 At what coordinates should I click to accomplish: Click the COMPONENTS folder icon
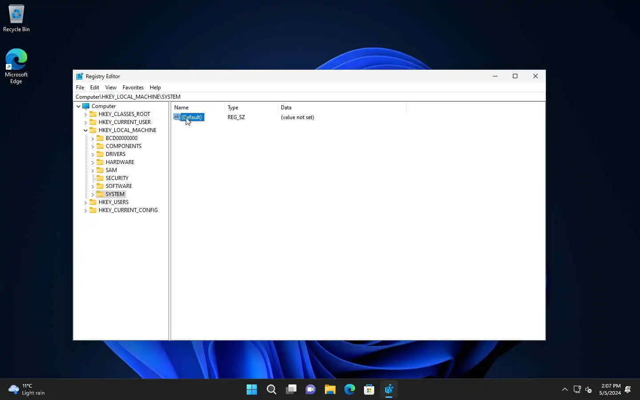(100, 146)
